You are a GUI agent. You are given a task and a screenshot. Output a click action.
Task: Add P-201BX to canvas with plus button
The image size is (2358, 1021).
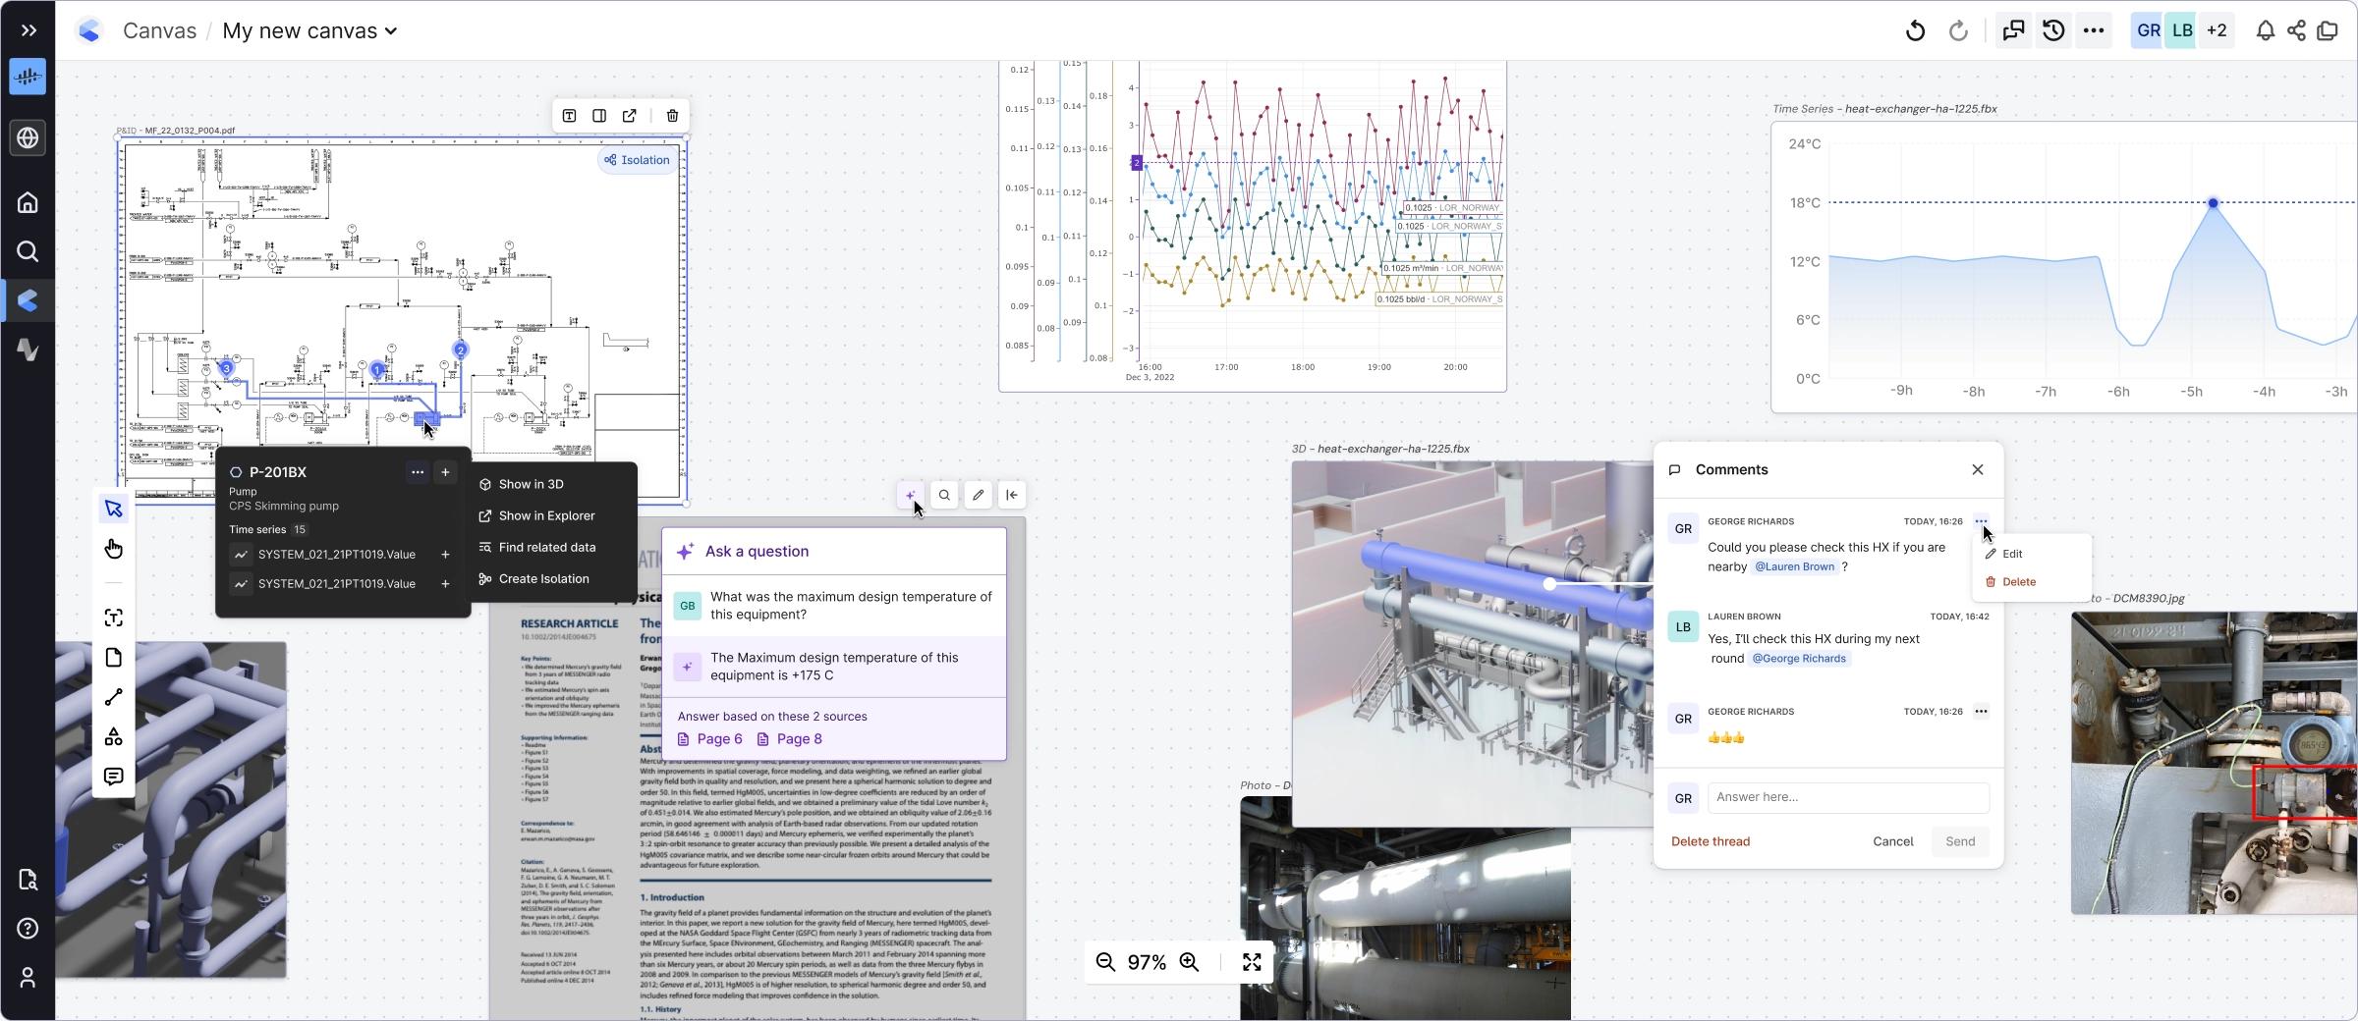(445, 472)
